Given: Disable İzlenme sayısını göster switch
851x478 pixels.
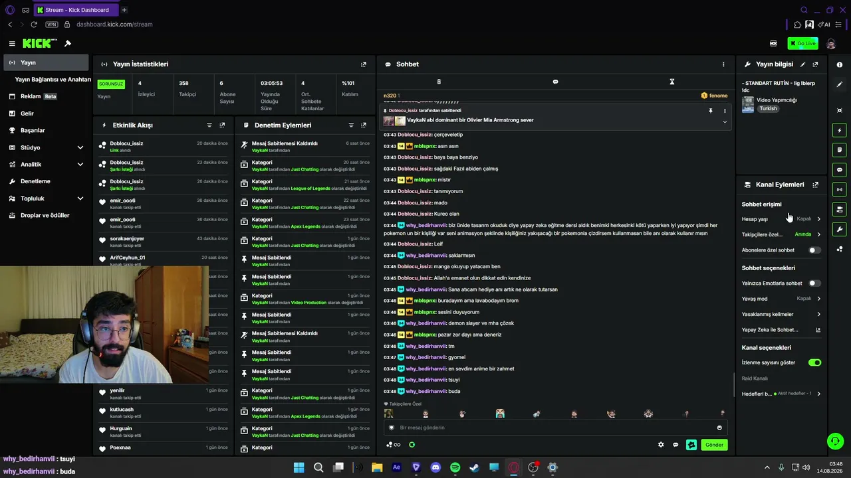Looking at the screenshot, I should pyautogui.click(x=814, y=362).
